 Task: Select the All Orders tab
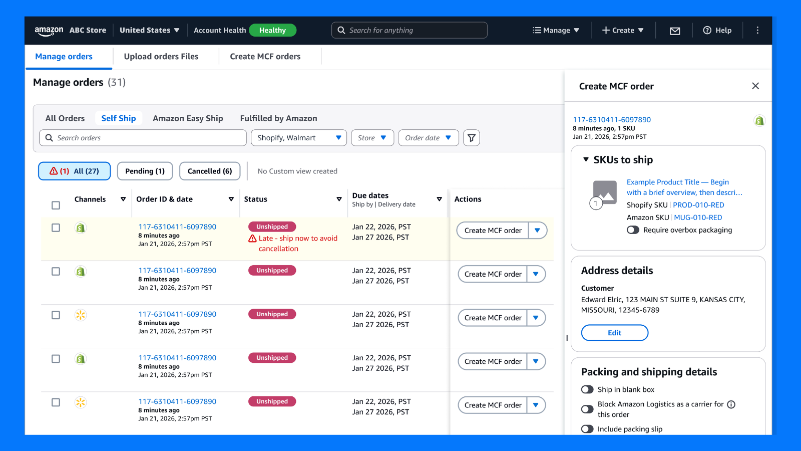[x=65, y=118]
